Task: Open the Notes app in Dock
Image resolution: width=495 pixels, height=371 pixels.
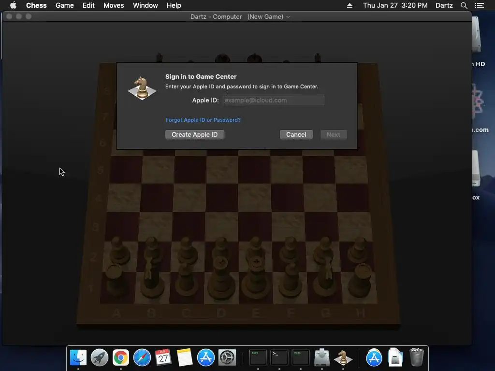Action: [x=184, y=357]
